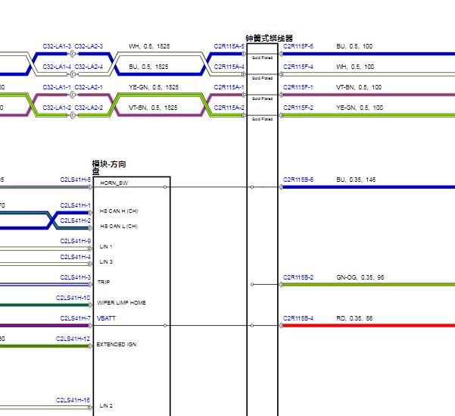This screenshot has width=455, height=416.
Task: Click wire spec BU, 0.5, 100
Action: pyautogui.click(x=354, y=46)
